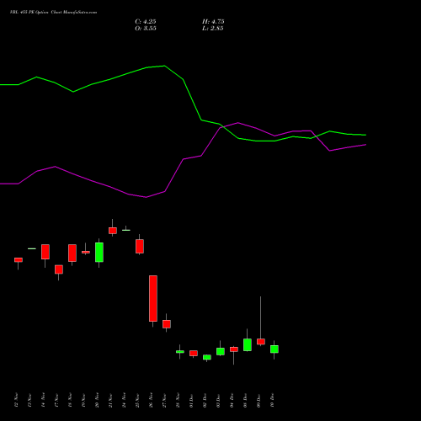The height and width of the screenshot is (421, 421).
Task: Click the close price value C: 4.25
Action: pyautogui.click(x=146, y=22)
